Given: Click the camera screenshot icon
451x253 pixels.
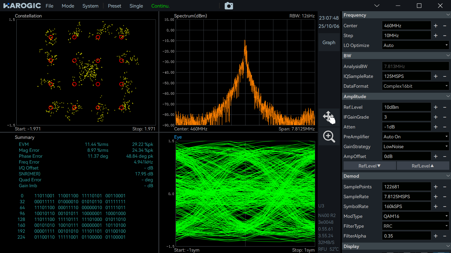Looking at the screenshot, I should pyautogui.click(x=229, y=6).
